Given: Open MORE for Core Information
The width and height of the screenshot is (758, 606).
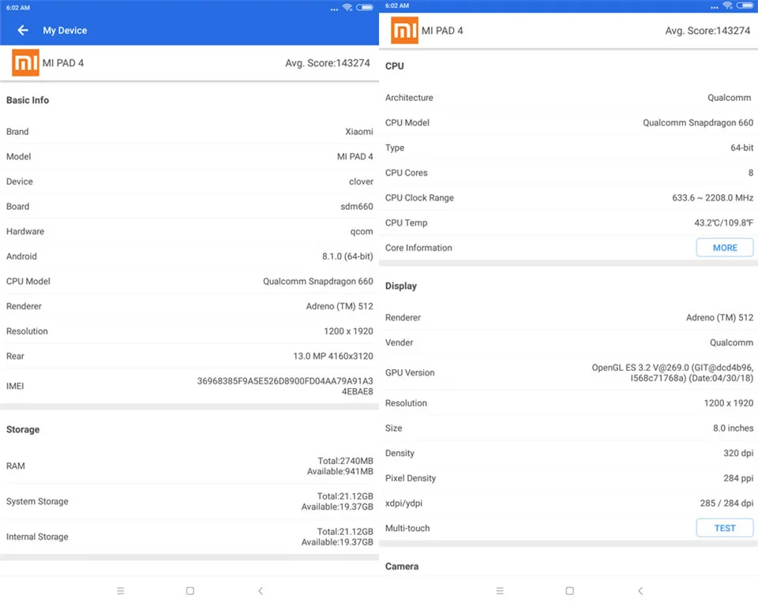Looking at the screenshot, I should [725, 248].
